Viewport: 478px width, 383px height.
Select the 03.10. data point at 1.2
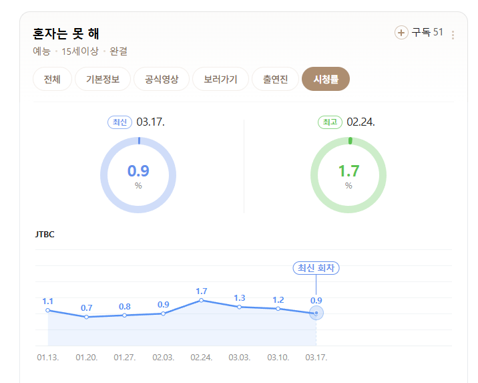(x=278, y=309)
